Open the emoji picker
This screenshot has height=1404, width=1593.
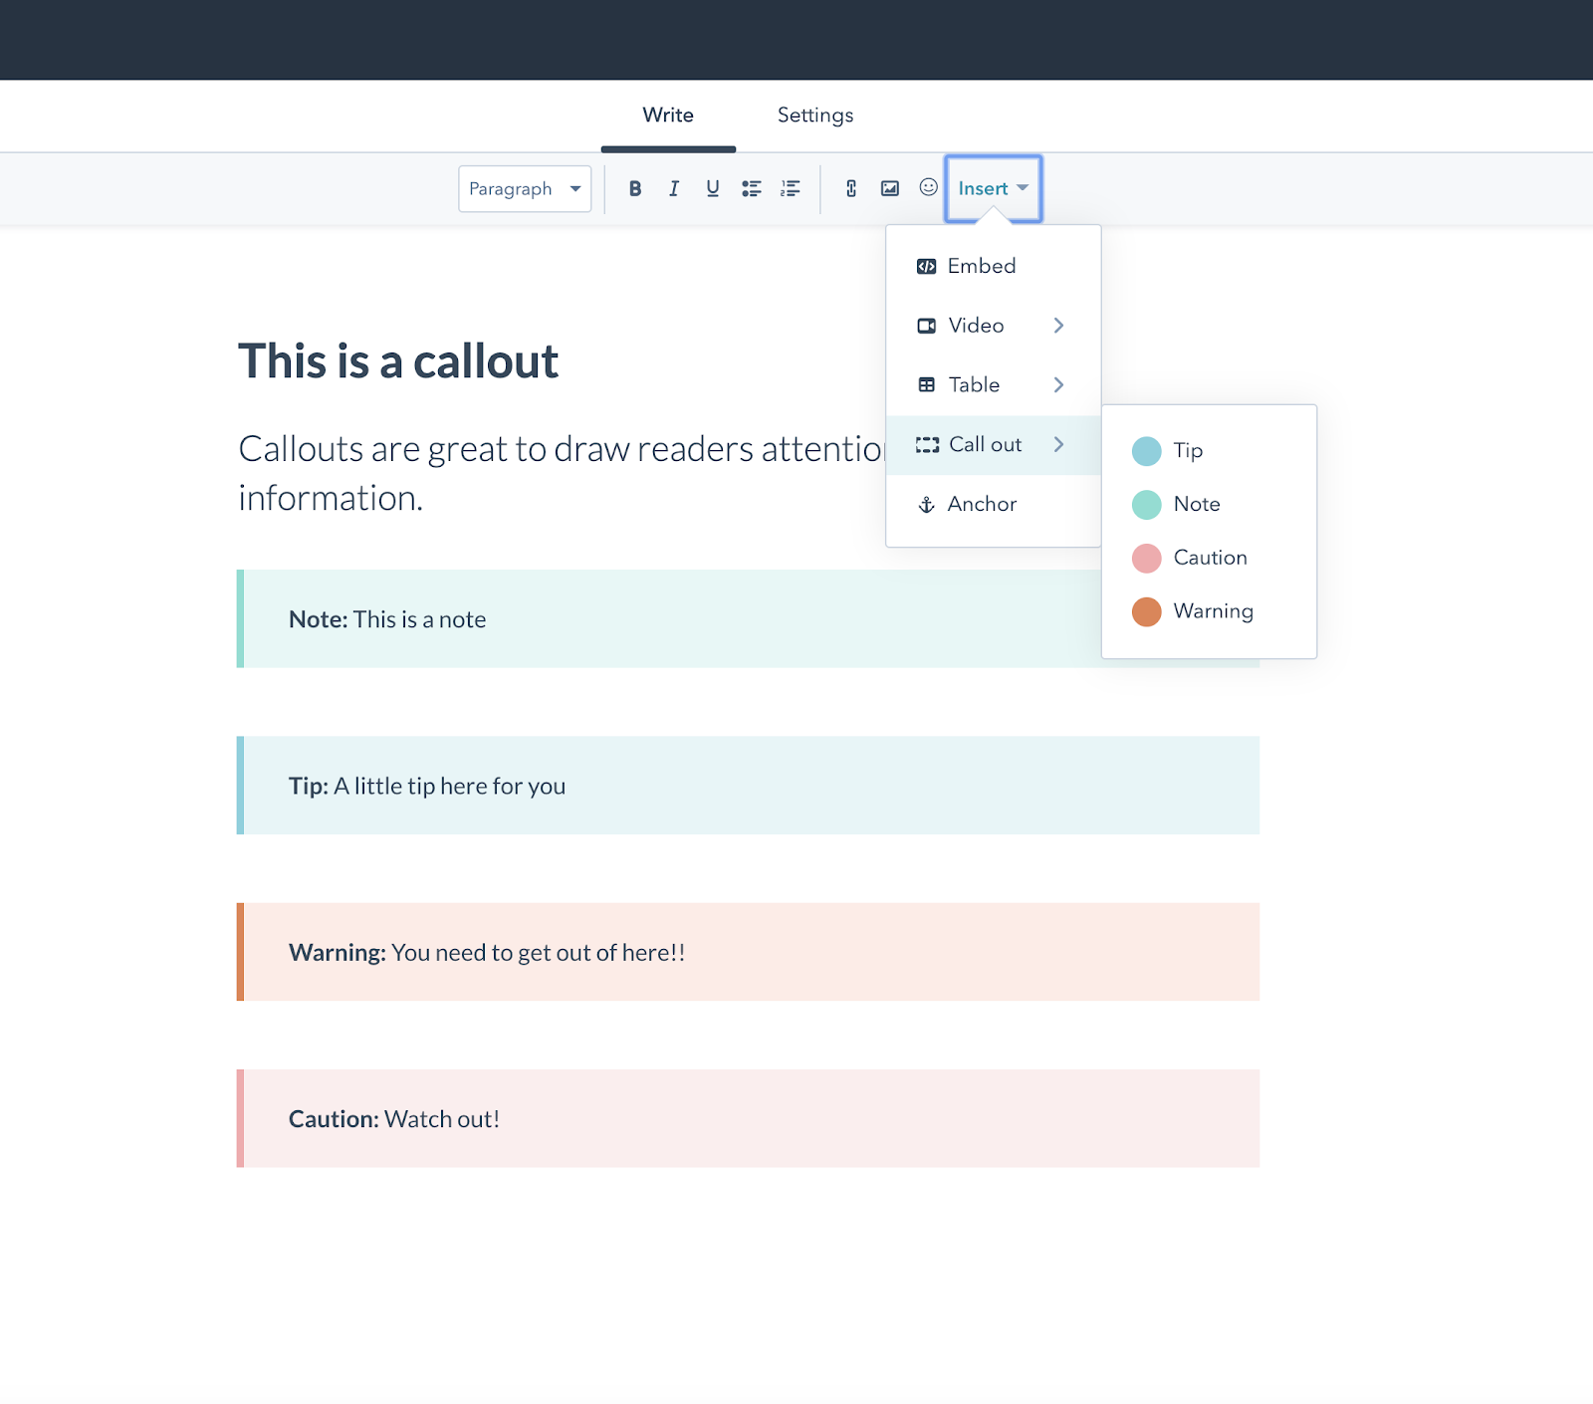pos(928,187)
